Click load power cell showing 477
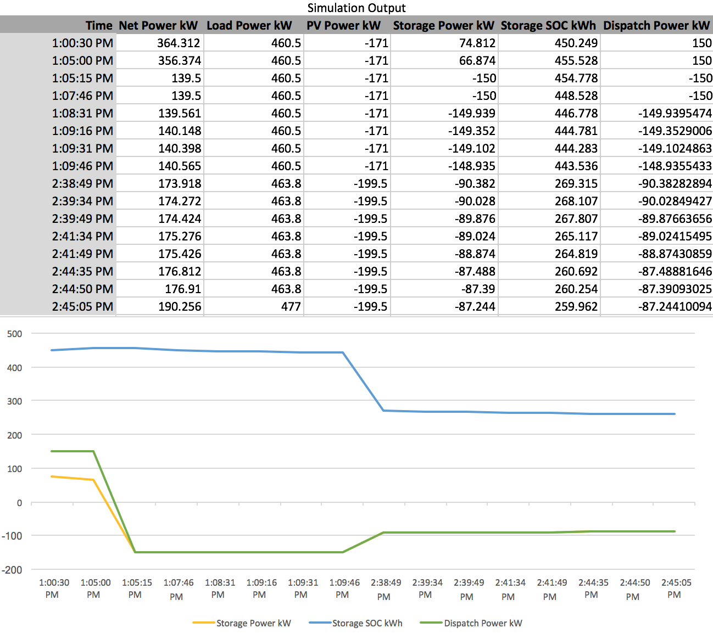Screen dimensions: 713x639 [x=291, y=306]
